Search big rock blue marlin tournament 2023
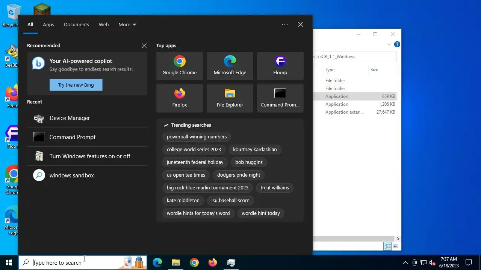Viewport: 481px width, 270px height. click(x=207, y=188)
